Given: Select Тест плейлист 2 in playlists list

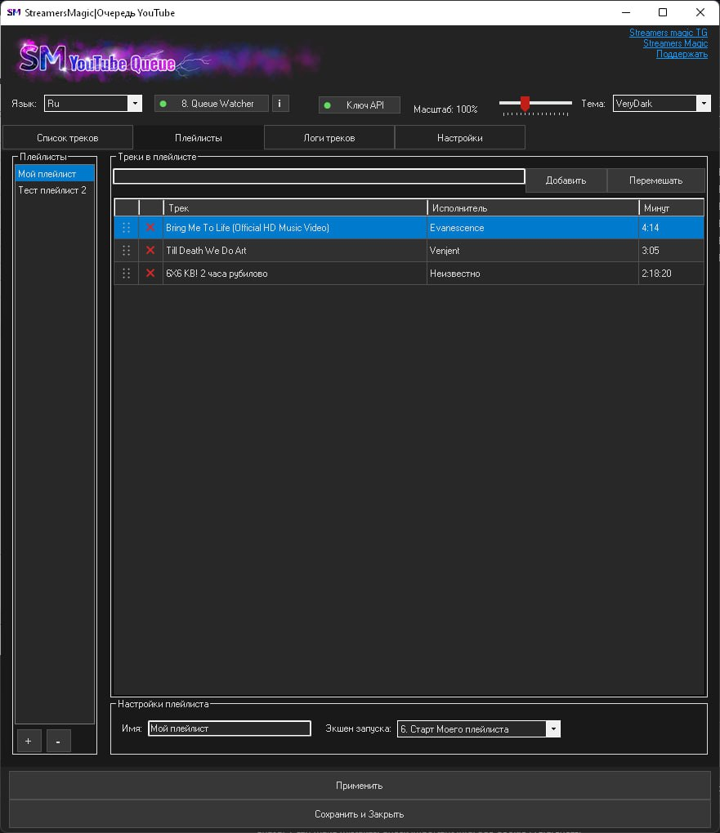Looking at the screenshot, I should (52, 190).
